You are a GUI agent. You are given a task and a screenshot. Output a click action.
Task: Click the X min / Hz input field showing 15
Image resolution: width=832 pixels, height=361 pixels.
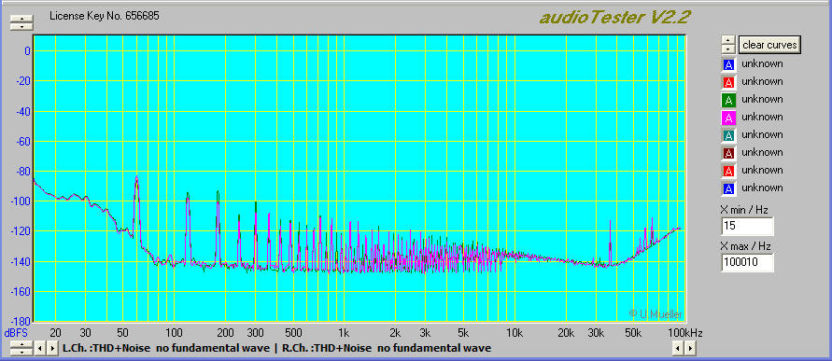(747, 227)
